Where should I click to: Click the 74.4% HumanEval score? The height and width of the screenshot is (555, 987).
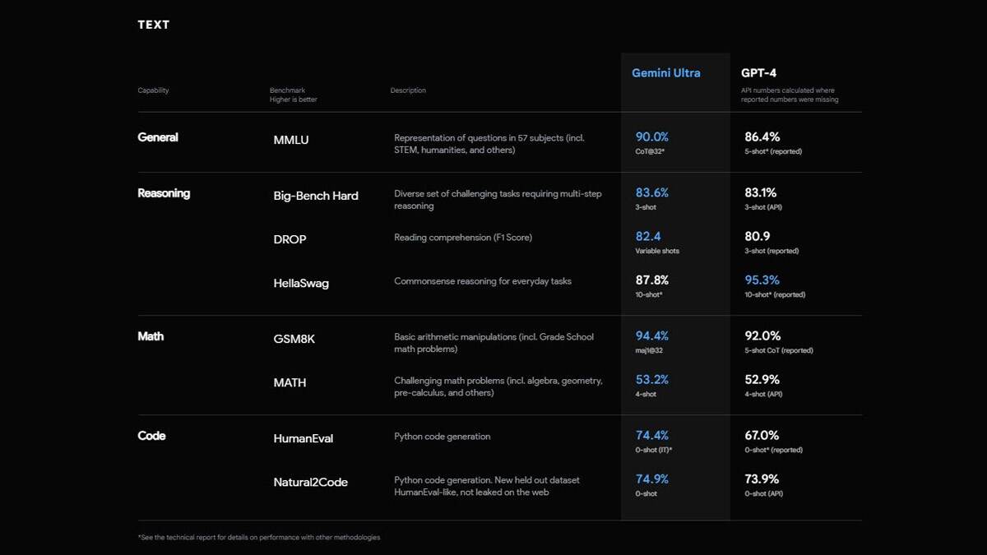(x=652, y=436)
